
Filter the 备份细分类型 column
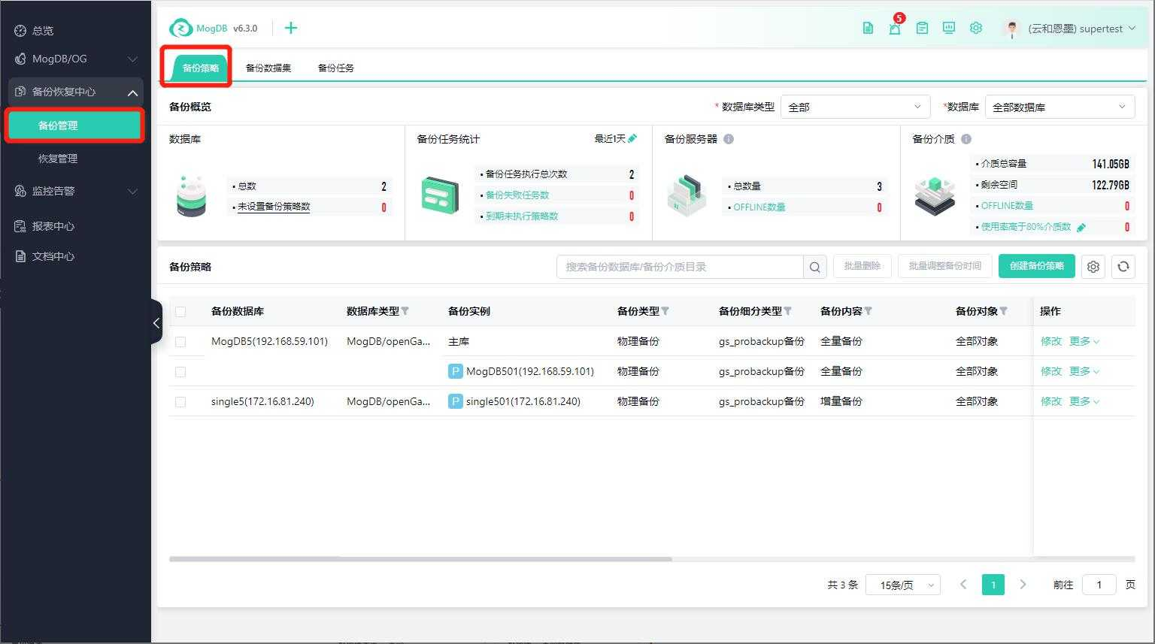point(788,311)
